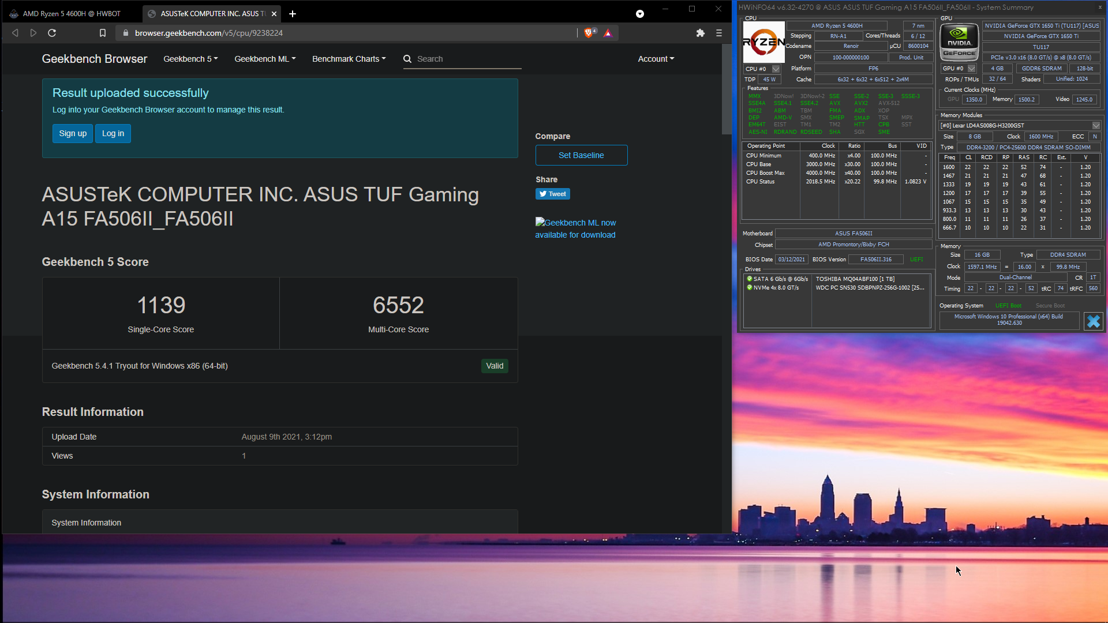Click the Twitter bird Tweet button
The width and height of the screenshot is (1108, 623).
click(x=553, y=194)
